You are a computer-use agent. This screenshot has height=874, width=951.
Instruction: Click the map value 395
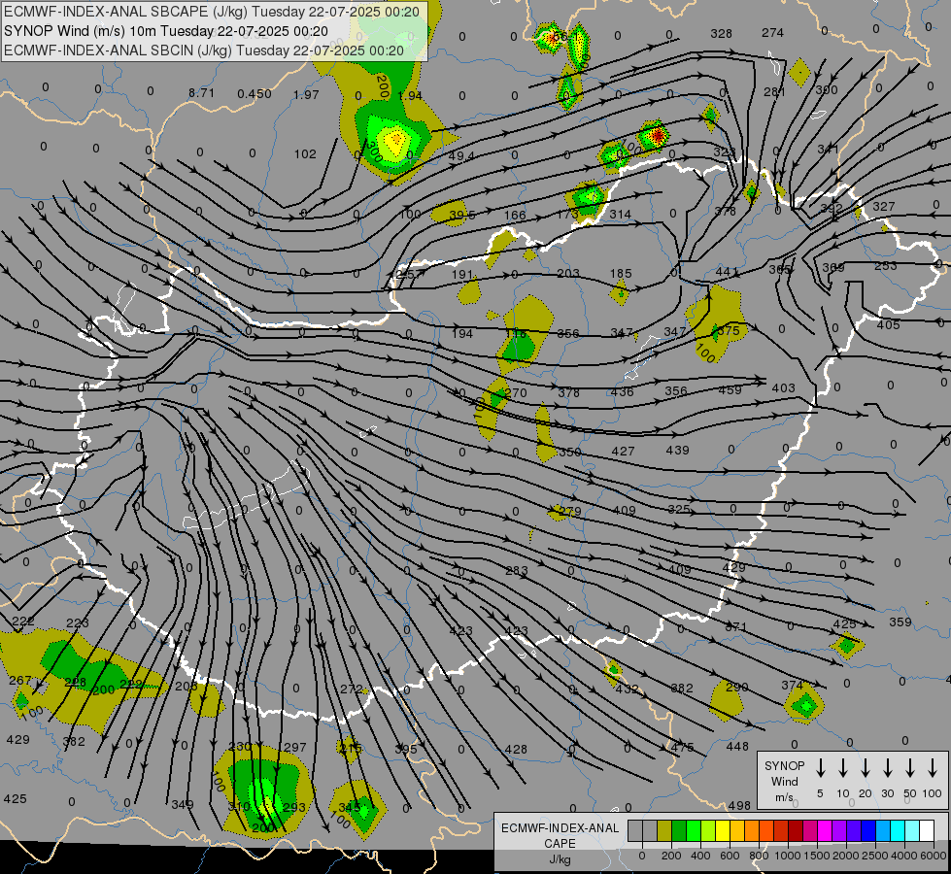coord(406,749)
